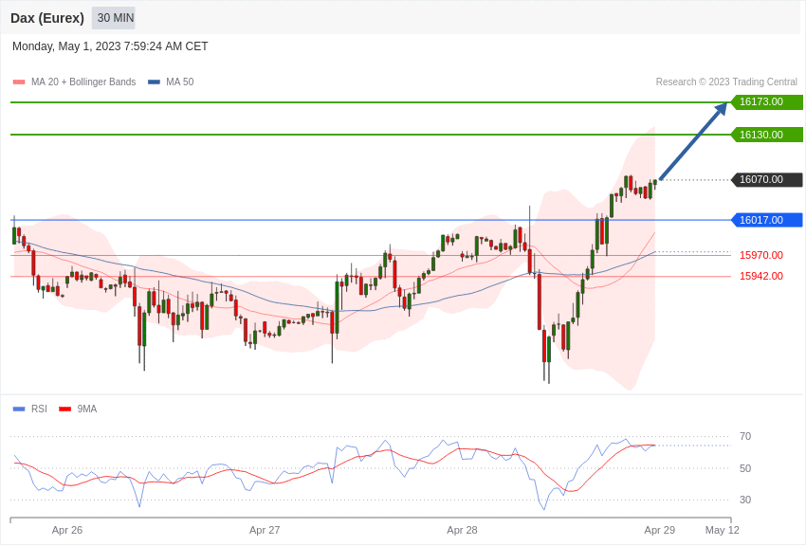This screenshot has width=806, height=546.
Task: Select the 16130.00 resistance price tag
Action: click(766, 135)
